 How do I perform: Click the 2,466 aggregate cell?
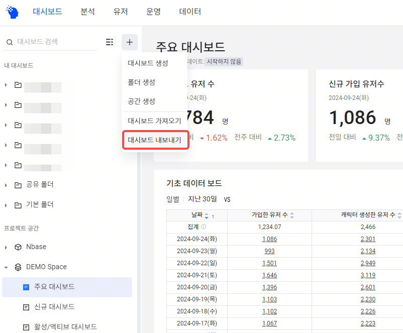[368, 227]
